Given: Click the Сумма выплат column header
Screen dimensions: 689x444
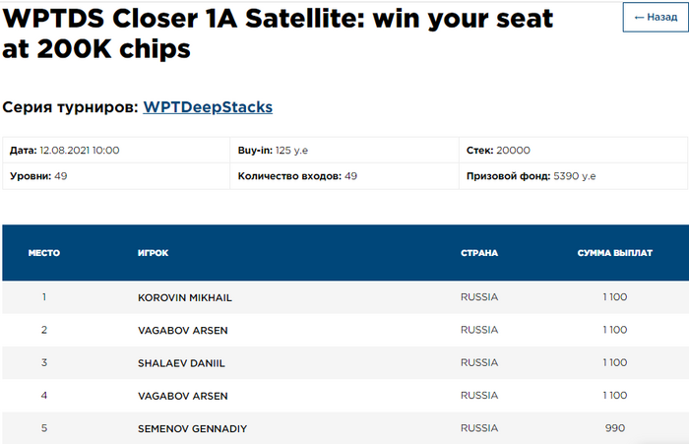Looking at the screenshot, I should pyautogui.click(x=614, y=253).
